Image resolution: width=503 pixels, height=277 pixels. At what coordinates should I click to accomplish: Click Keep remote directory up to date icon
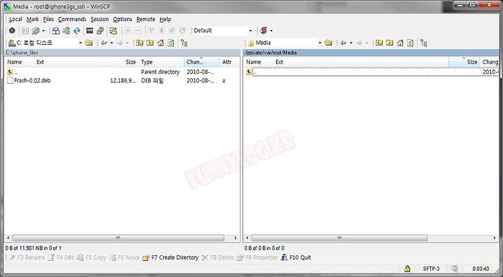(x=66, y=31)
